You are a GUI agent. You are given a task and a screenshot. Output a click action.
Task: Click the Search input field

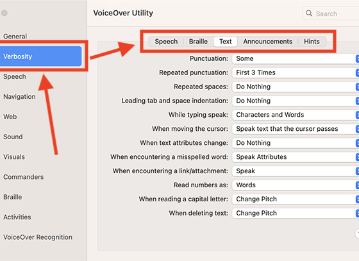(331, 13)
